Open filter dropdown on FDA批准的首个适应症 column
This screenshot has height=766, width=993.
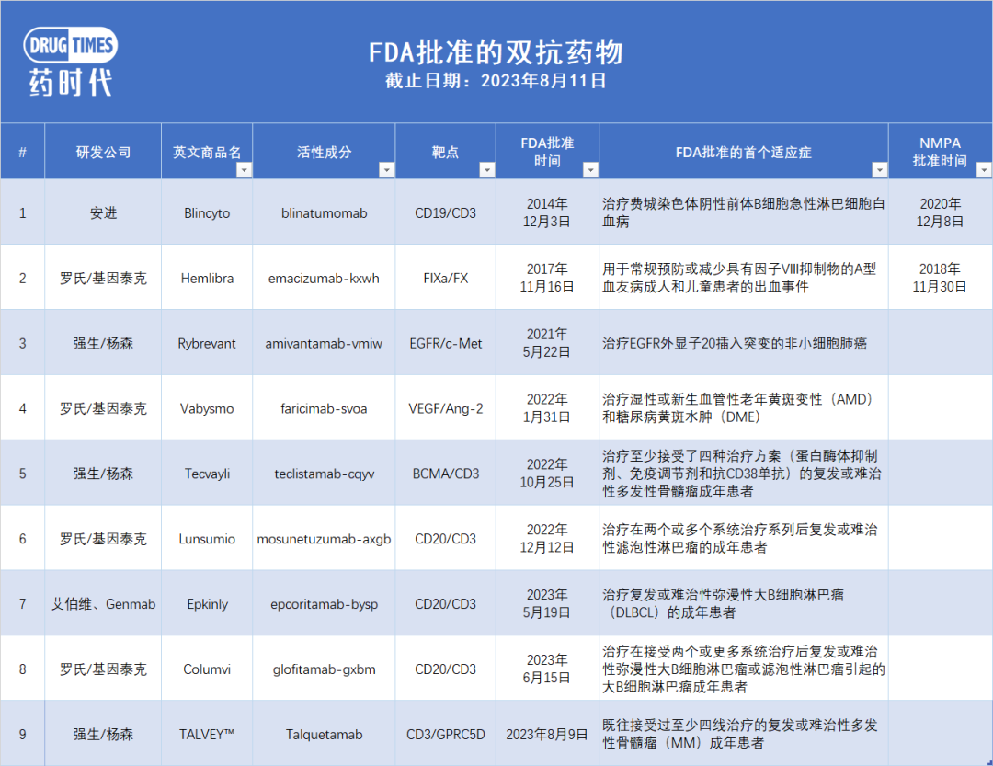click(880, 170)
